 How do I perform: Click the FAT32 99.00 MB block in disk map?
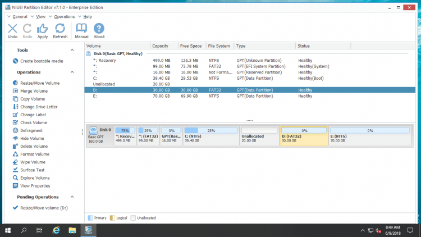(148, 136)
